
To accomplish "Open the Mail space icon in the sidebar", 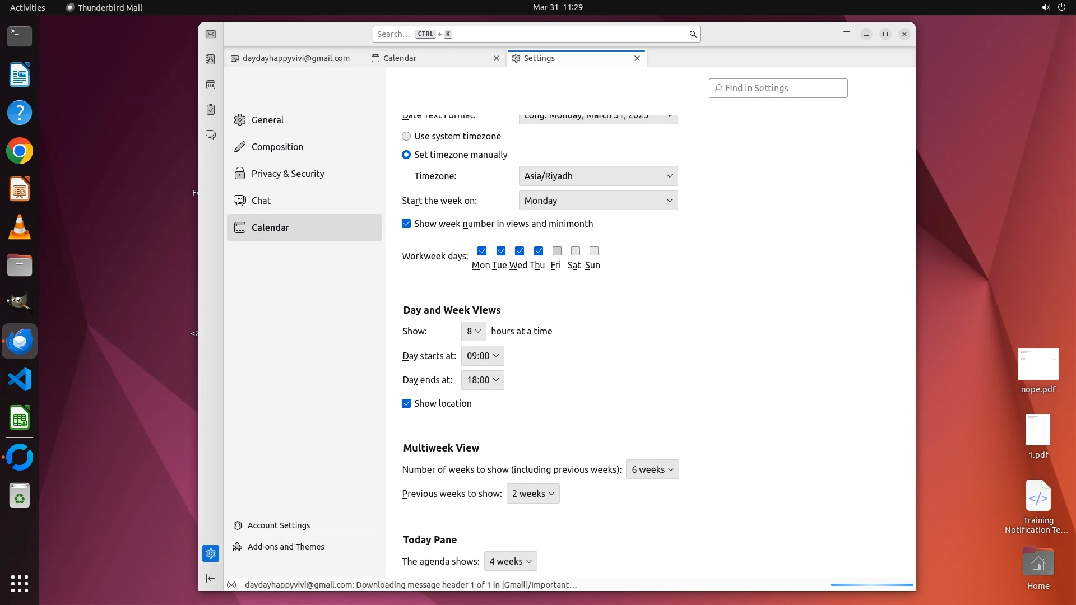I will click(211, 34).
